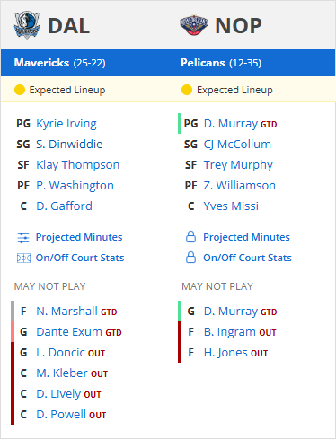Open Z. Williamson's player profile
This screenshot has width=336, height=439.
tap(240, 186)
